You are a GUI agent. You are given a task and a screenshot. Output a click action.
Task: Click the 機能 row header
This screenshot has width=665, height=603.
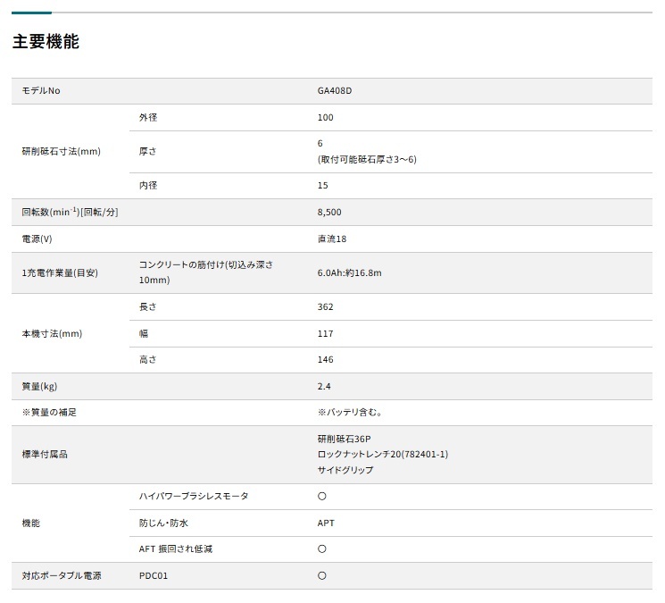coord(31,523)
